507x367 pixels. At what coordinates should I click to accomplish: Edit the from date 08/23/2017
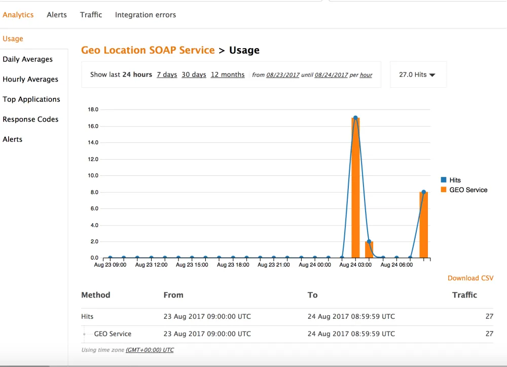(x=283, y=75)
